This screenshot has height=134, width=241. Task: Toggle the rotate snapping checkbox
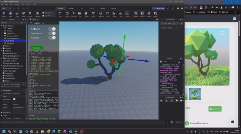tap(43, 16)
